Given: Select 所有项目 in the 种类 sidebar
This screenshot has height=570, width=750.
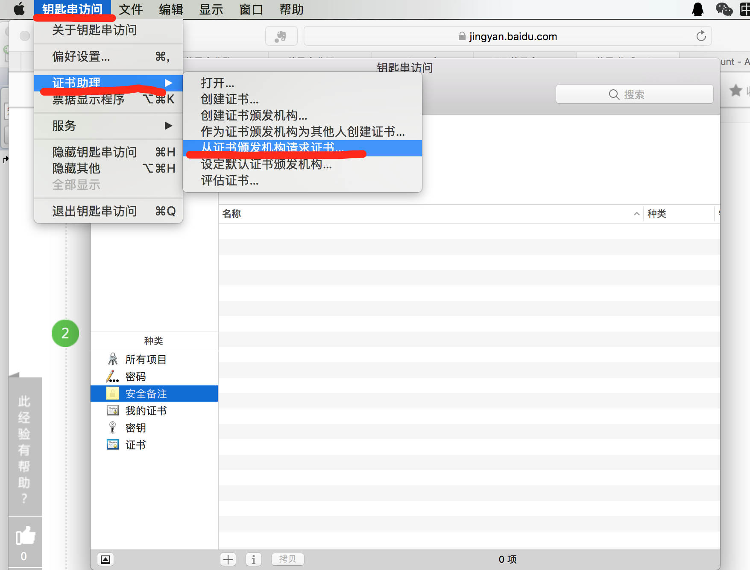Looking at the screenshot, I should (146, 359).
